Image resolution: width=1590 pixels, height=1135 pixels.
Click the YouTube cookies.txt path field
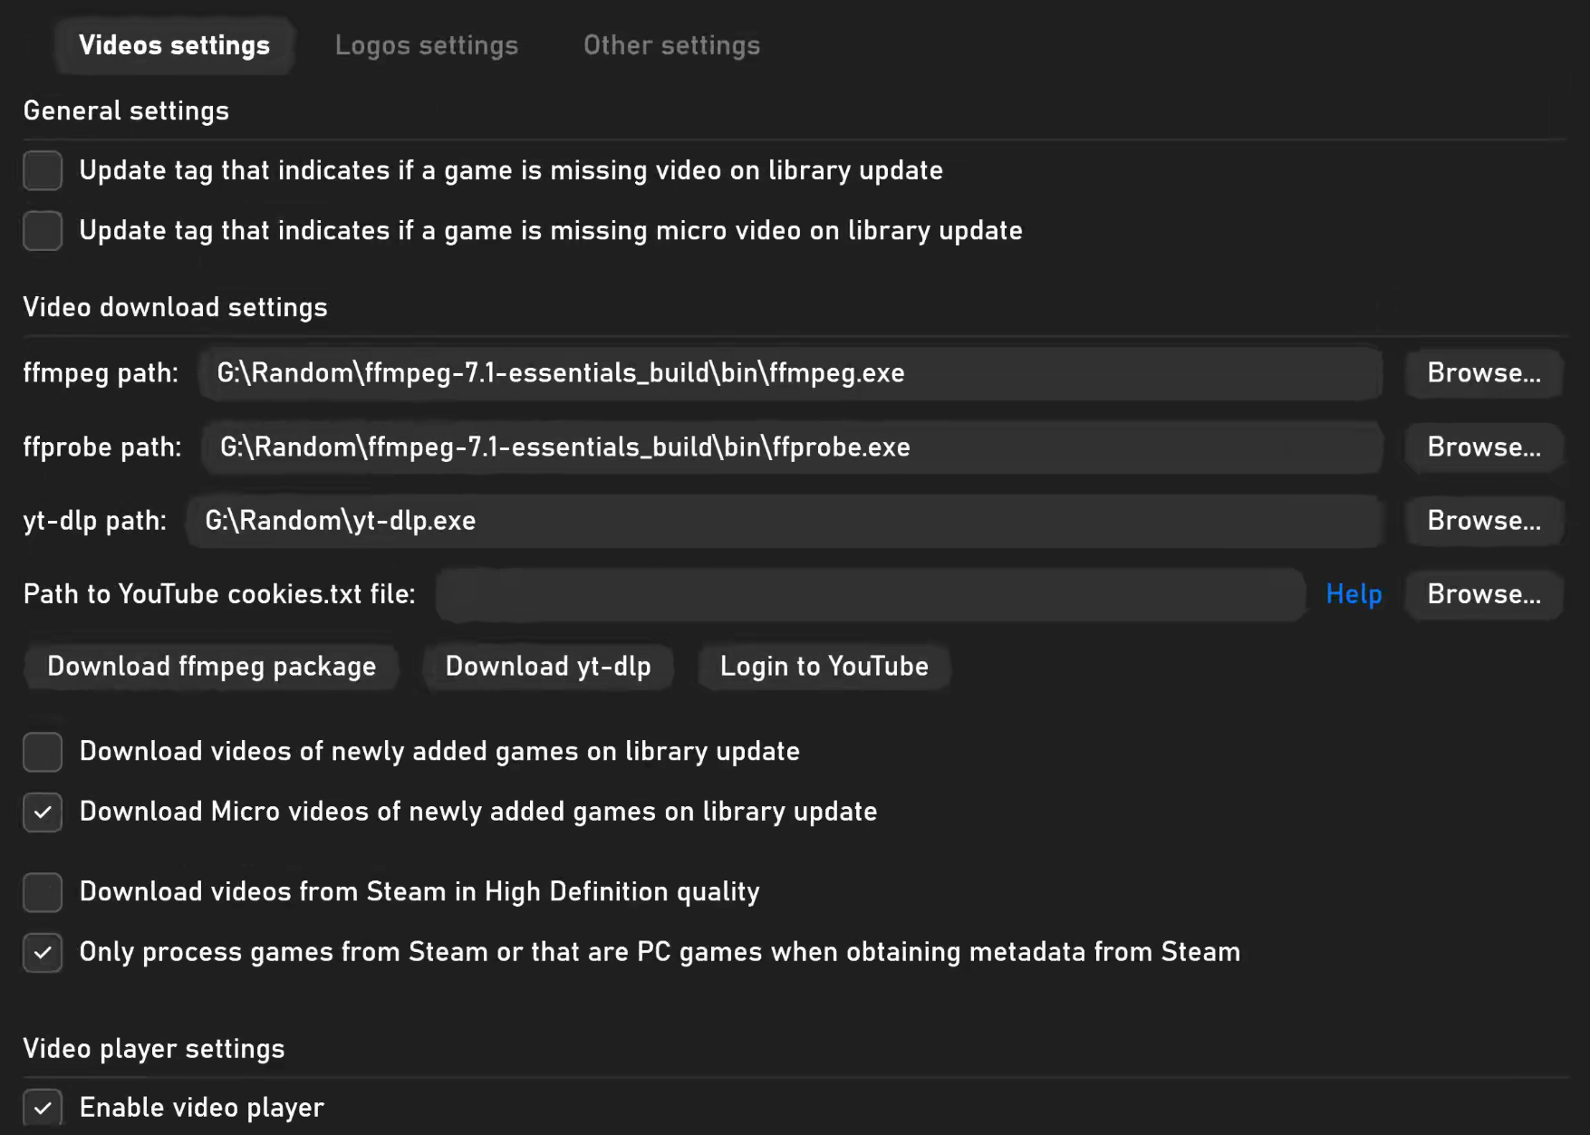coord(871,594)
